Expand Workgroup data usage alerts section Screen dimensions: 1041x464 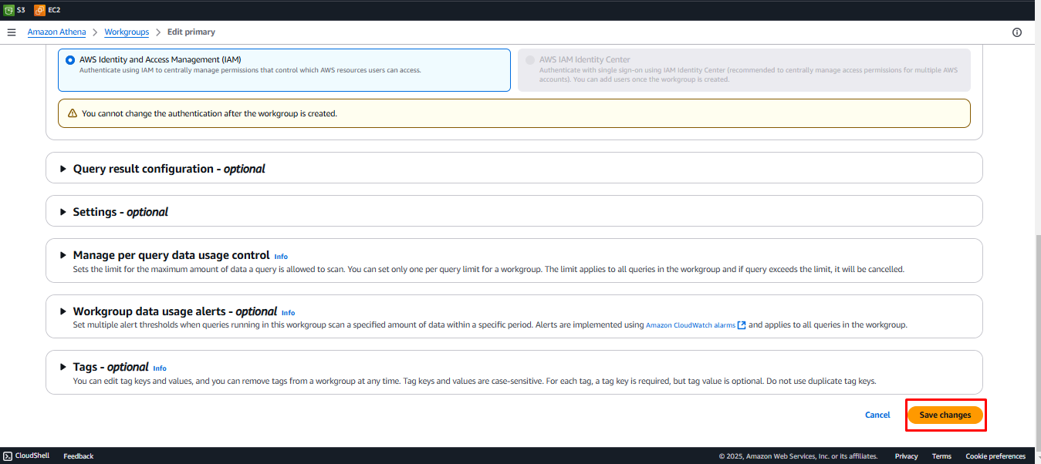tap(63, 311)
